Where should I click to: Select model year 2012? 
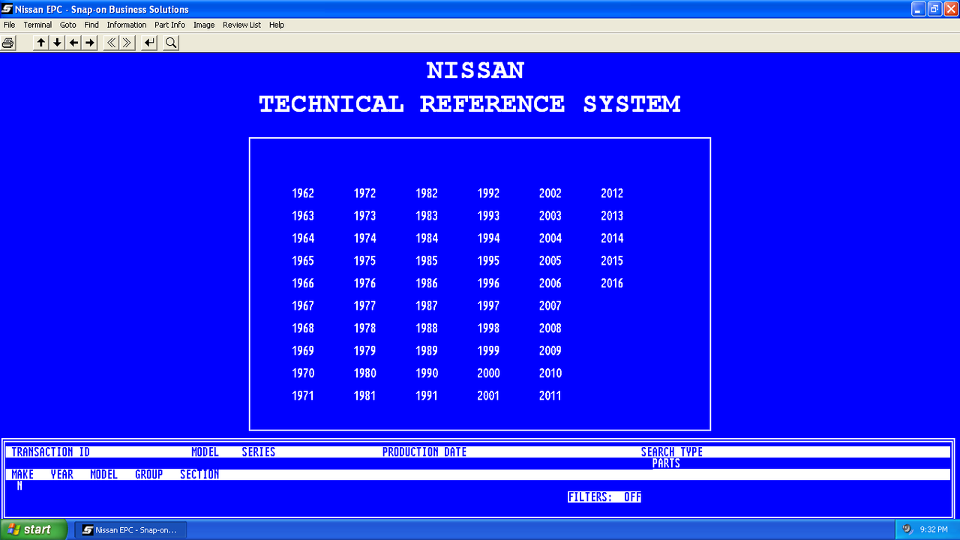pos(612,193)
